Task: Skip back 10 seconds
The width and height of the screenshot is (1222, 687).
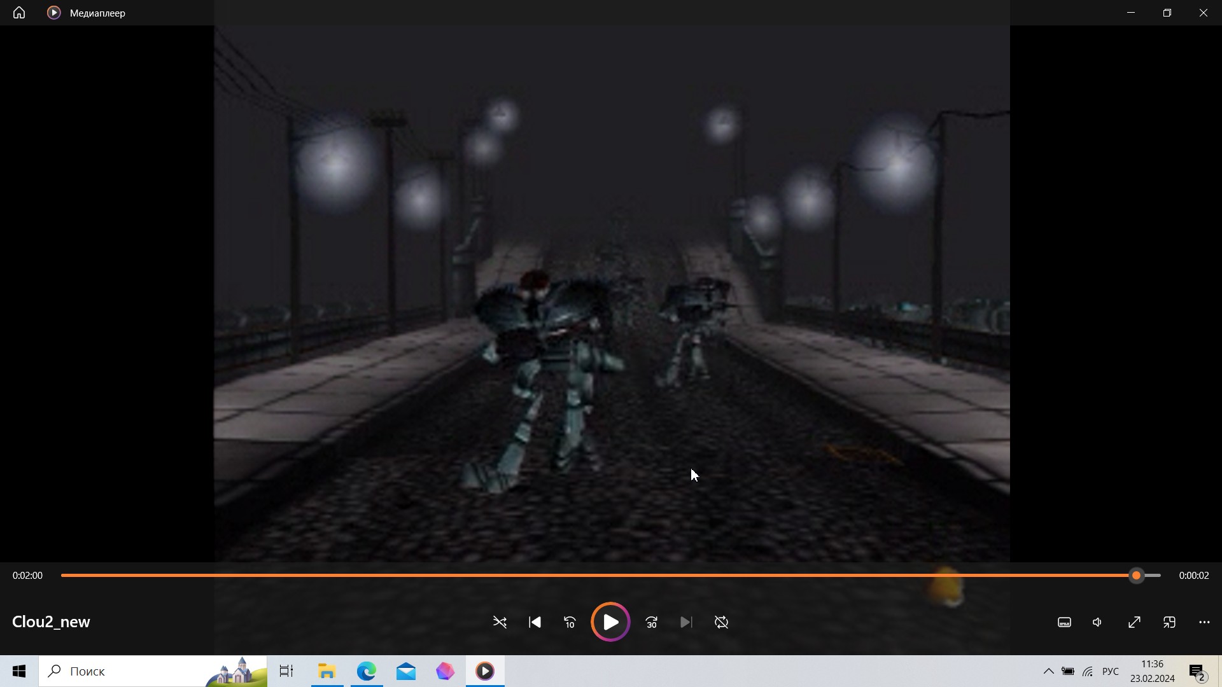Action: pyautogui.click(x=570, y=622)
